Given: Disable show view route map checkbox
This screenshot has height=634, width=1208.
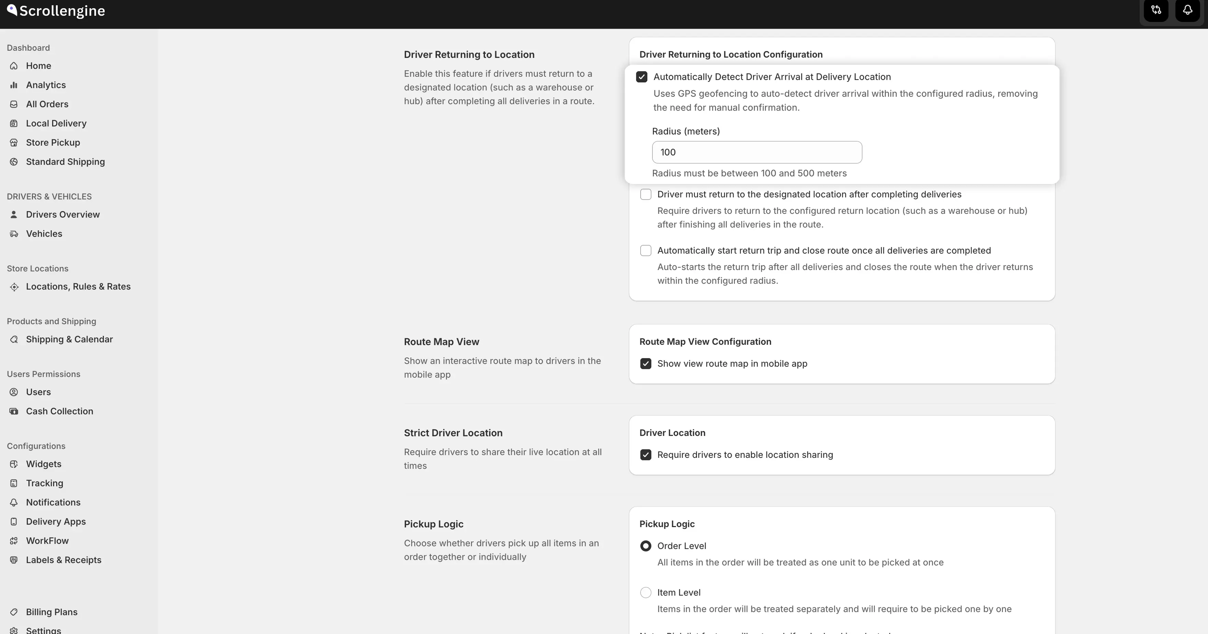Looking at the screenshot, I should (x=646, y=364).
